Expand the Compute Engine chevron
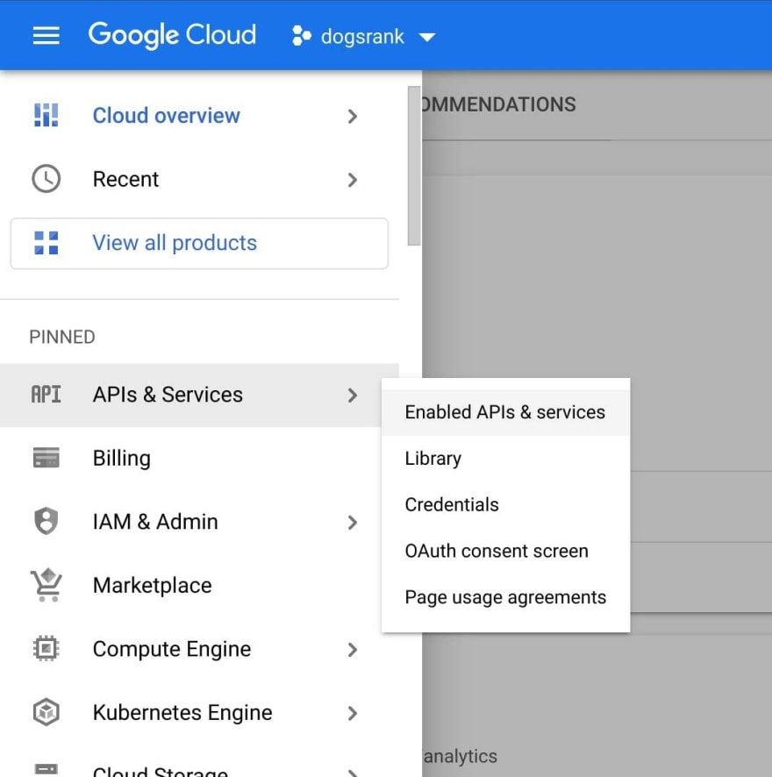 click(x=352, y=650)
